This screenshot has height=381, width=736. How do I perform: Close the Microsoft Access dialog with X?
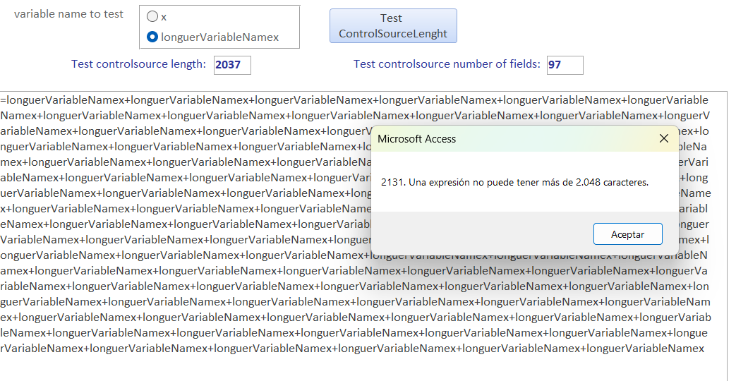pyautogui.click(x=663, y=139)
